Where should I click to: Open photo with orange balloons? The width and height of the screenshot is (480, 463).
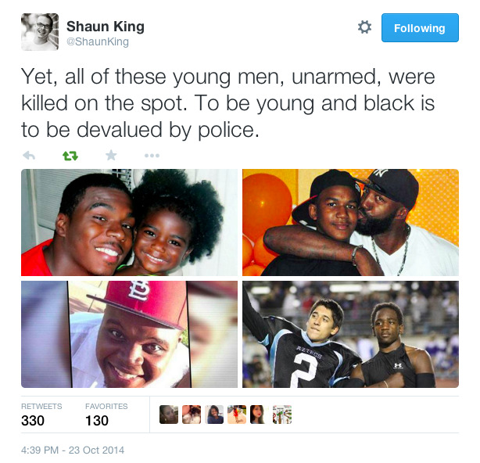point(350,222)
